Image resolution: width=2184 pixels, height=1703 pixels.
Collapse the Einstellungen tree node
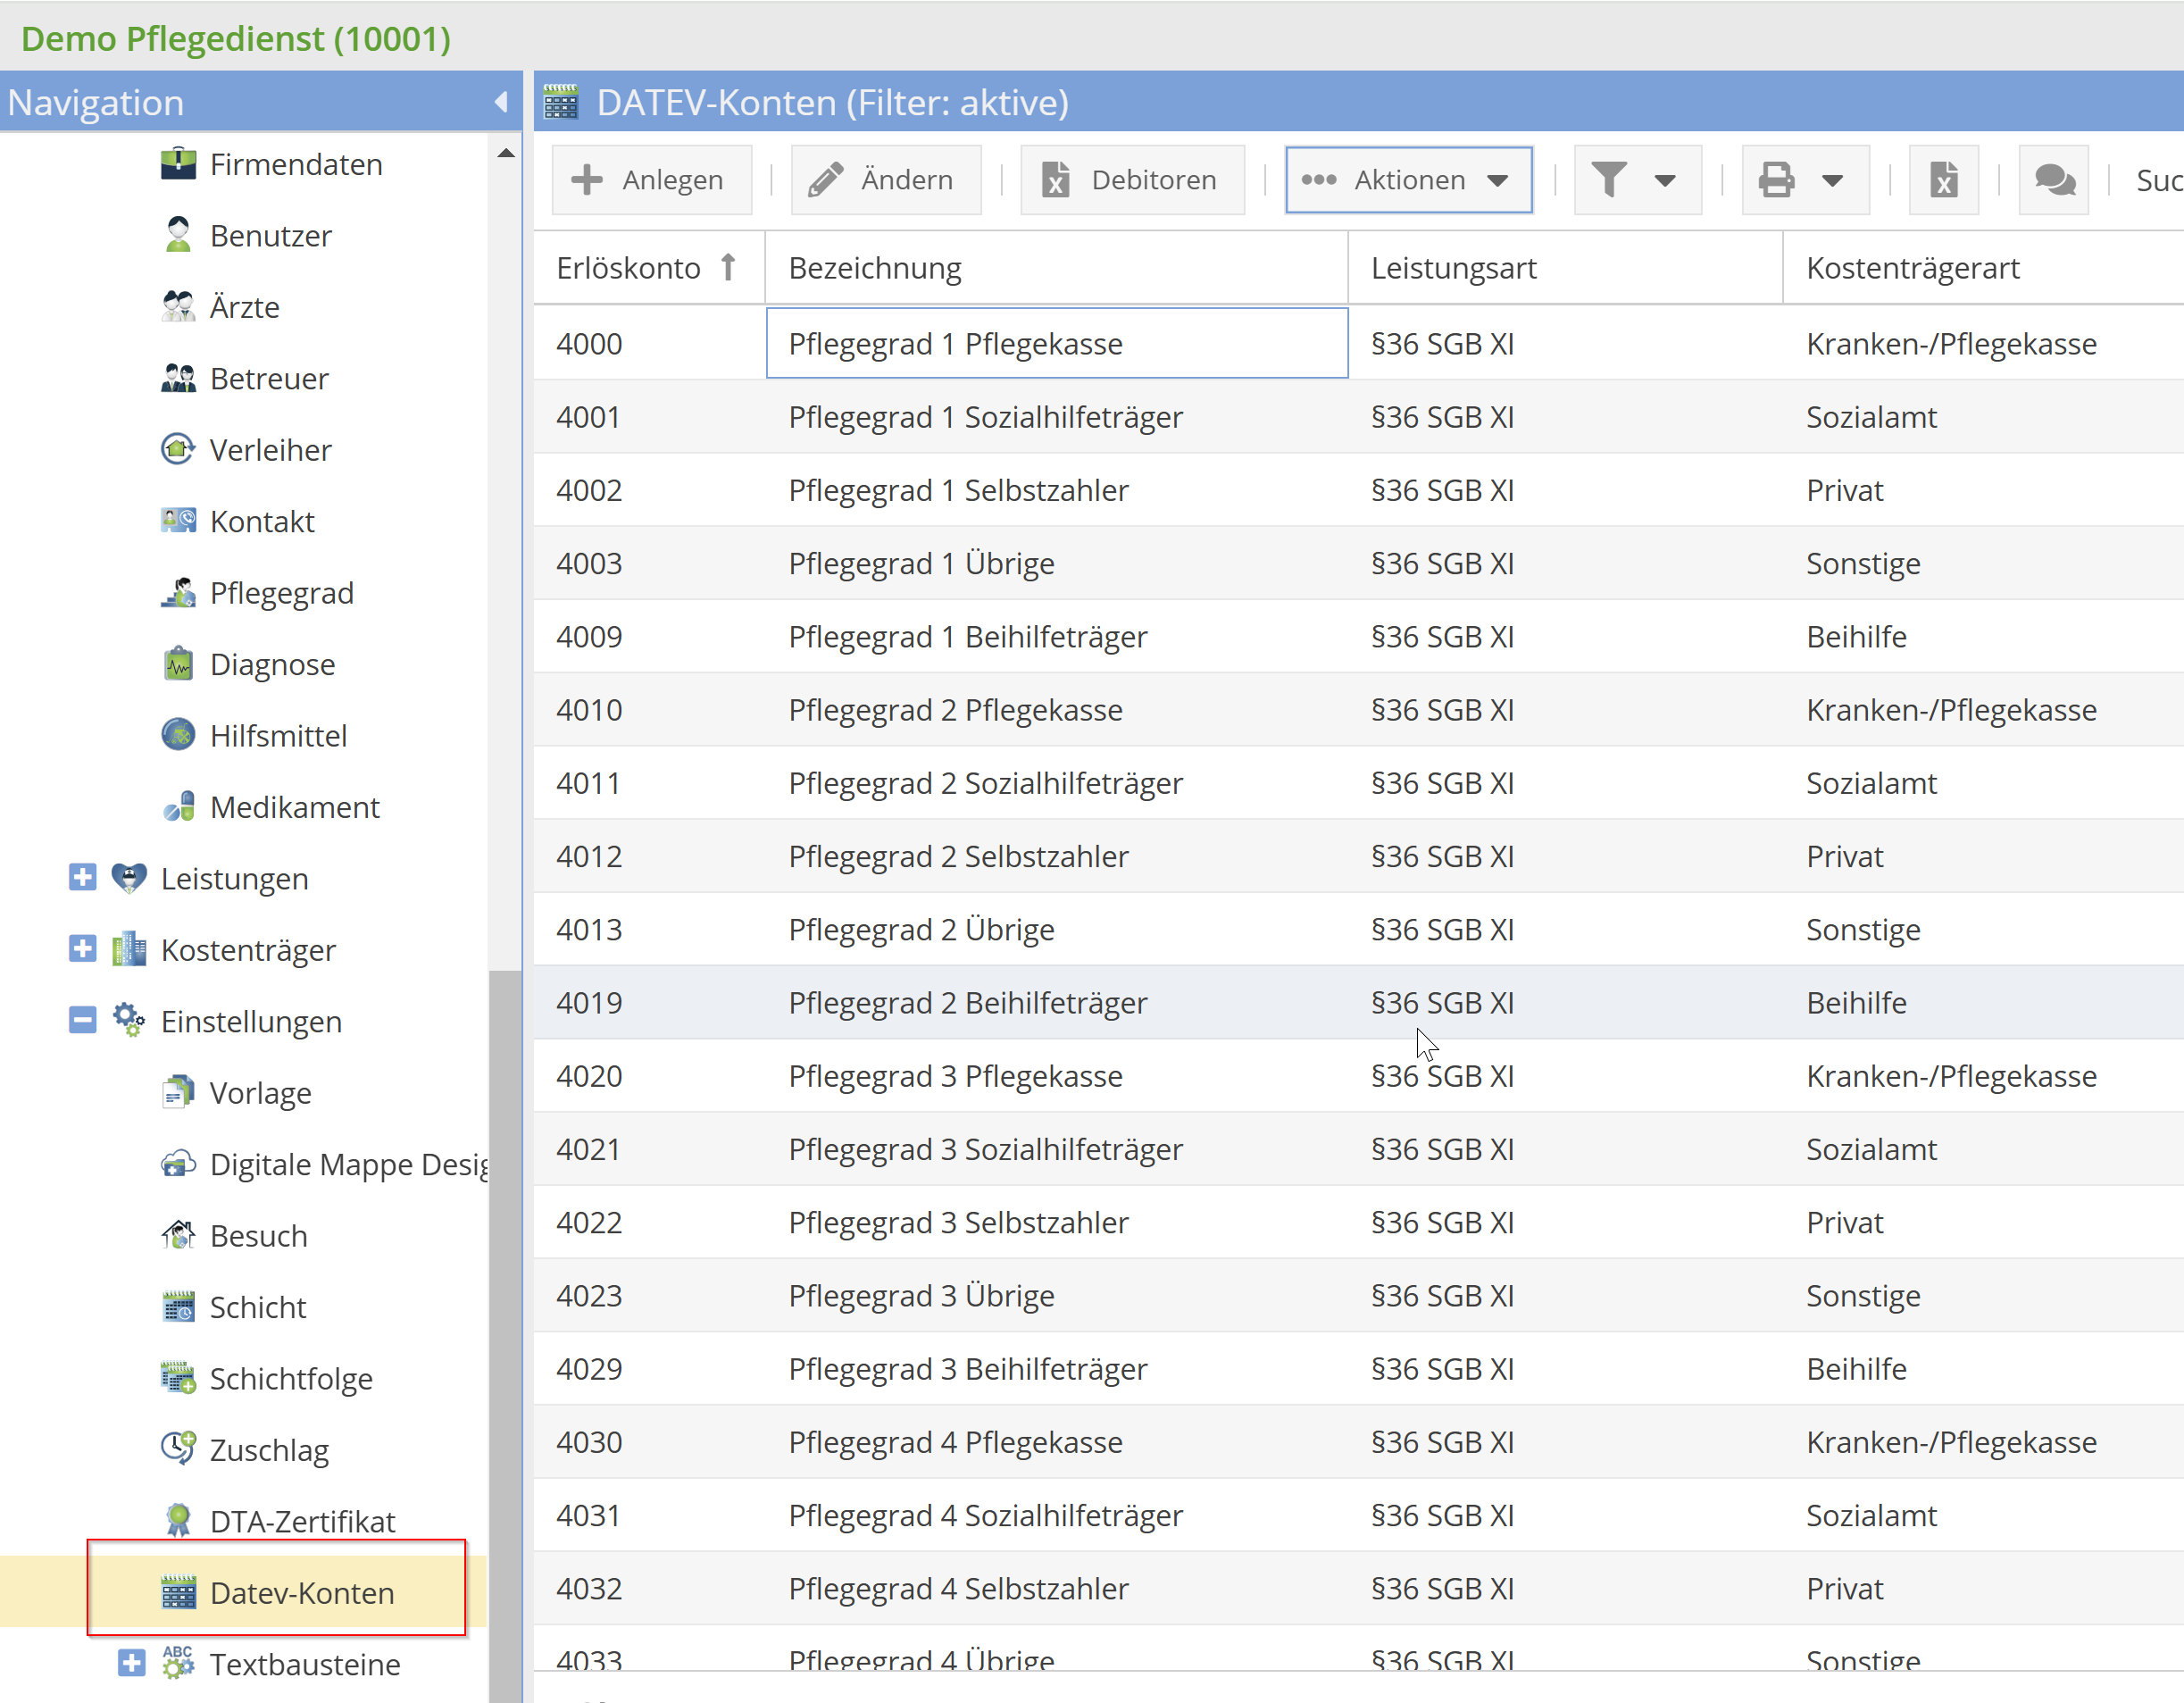click(83, 1020)
